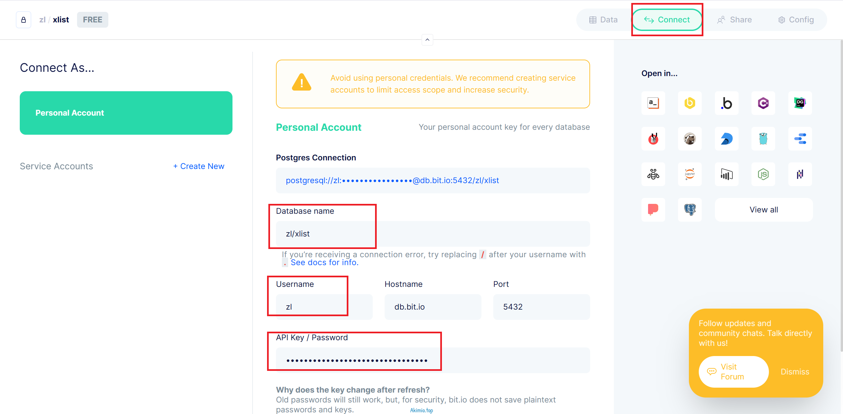Dismiss the community chat notification

795,372
